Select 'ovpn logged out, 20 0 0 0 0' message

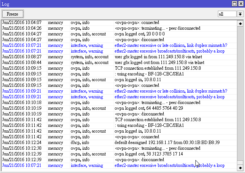140,34
